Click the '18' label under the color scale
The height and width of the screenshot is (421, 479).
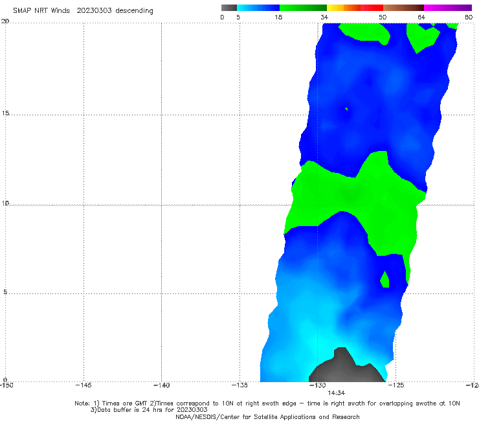tap(278, 17)
